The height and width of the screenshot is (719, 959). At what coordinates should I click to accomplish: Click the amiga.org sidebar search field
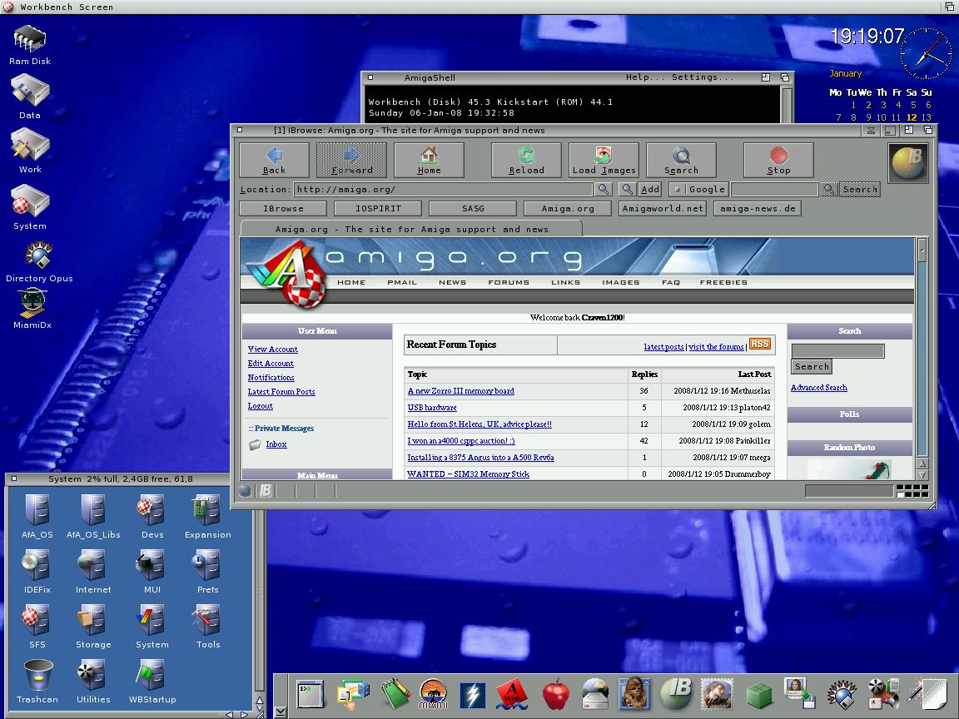[837, 350]
